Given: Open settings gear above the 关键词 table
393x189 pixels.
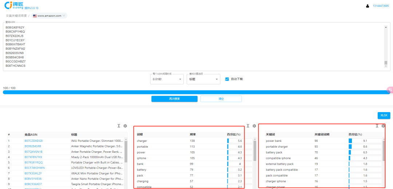Looking at the screenshot, I should pos(383,126).
